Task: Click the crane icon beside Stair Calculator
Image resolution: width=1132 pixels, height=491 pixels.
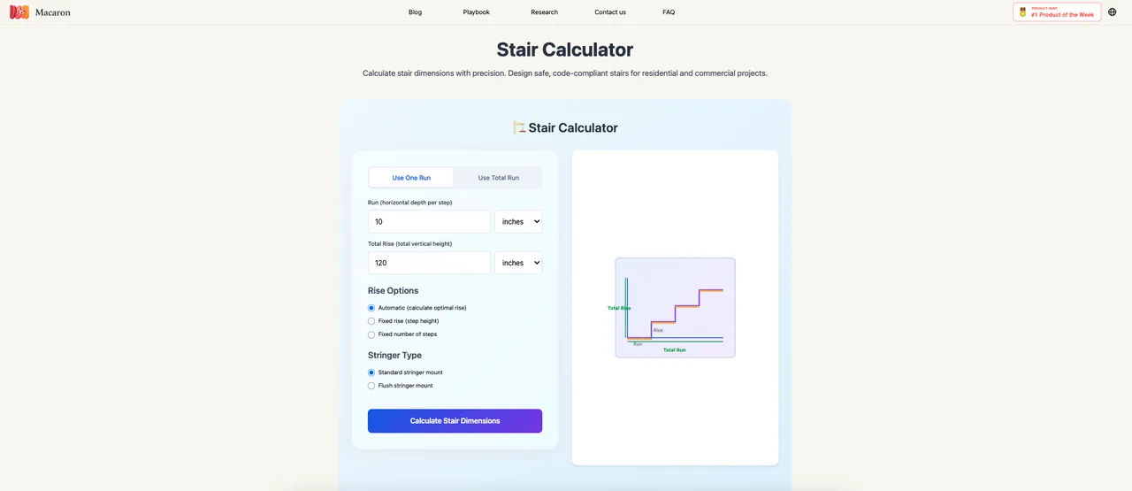Action: tap(519, 127)
